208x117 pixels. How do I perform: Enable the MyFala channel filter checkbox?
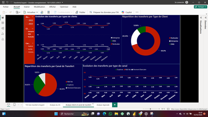pos(27,49)
